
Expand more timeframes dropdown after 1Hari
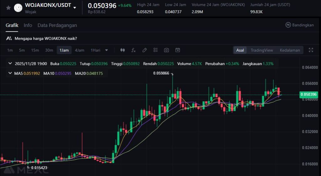(x=107, y=50)
